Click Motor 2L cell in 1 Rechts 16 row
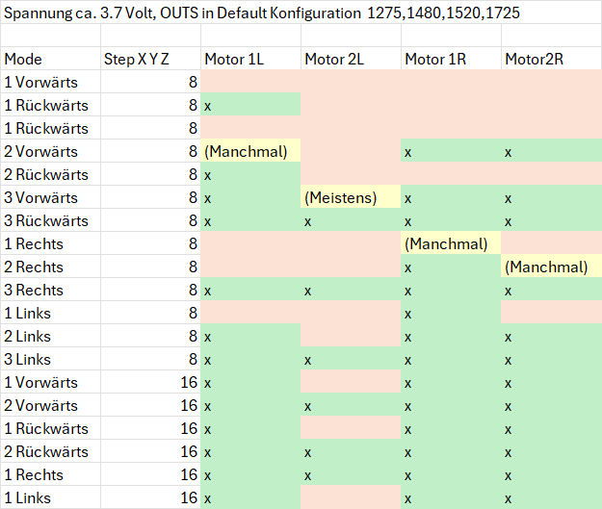The width and height of the screenshot is (602, 509). click(x=351, y=474)
